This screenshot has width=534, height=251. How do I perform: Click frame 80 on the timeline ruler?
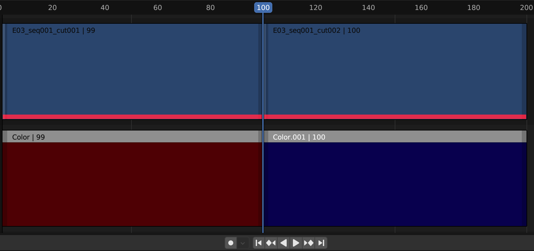210,7
